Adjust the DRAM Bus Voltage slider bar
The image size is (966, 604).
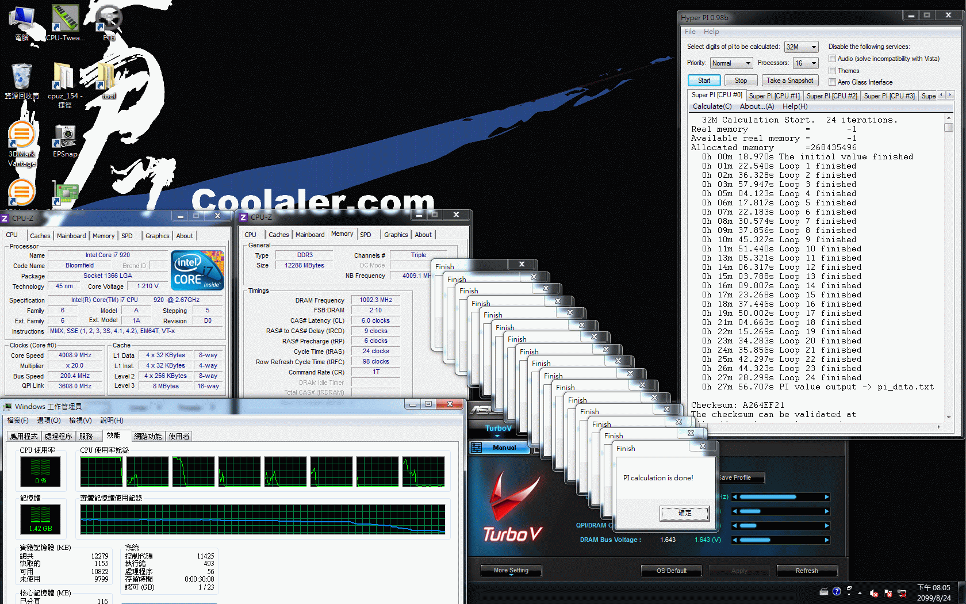tap(781, 540)
